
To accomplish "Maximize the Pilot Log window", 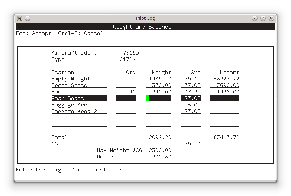I will pyautogui.click(x=263, y=18).
